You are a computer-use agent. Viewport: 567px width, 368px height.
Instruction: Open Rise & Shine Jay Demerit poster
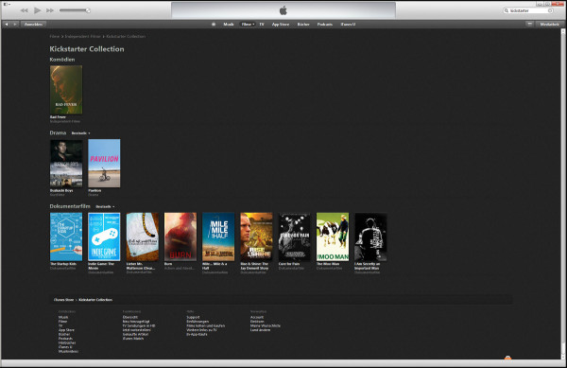[256, 237]
